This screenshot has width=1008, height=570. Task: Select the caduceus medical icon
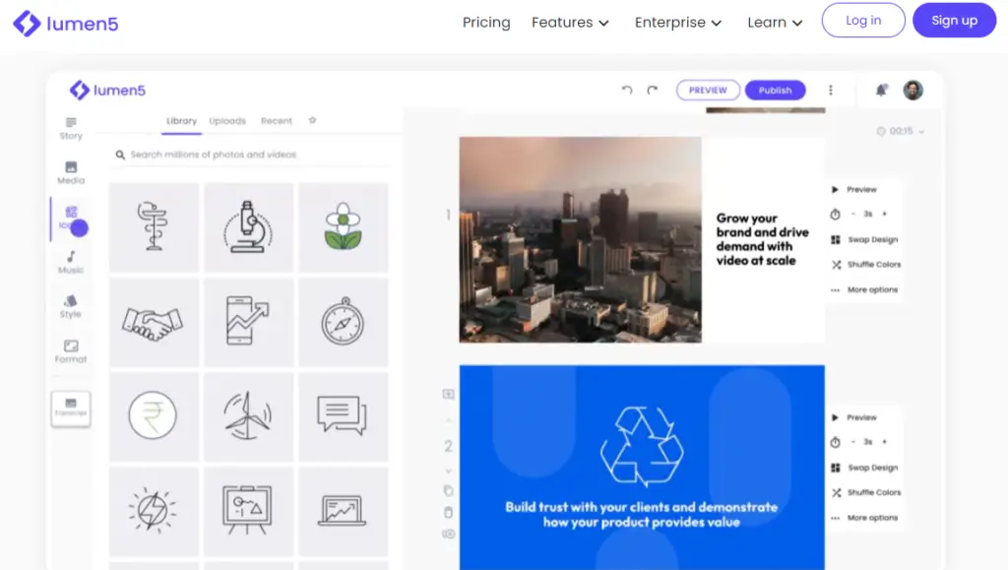[x=154, y=226]
